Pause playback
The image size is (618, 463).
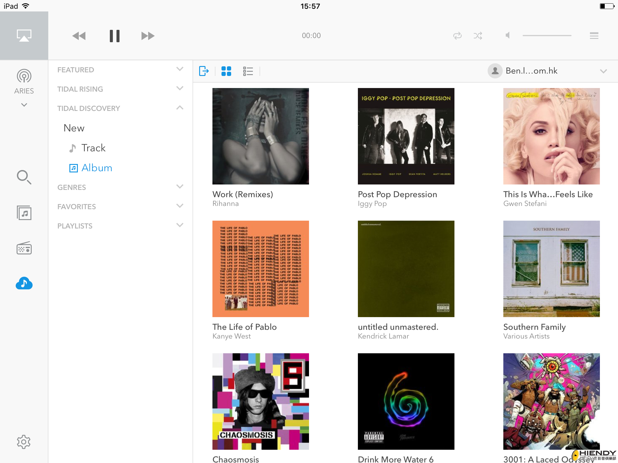(115, 36)
